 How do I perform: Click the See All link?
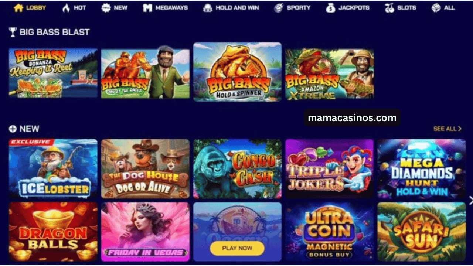[x=445, y=129]
